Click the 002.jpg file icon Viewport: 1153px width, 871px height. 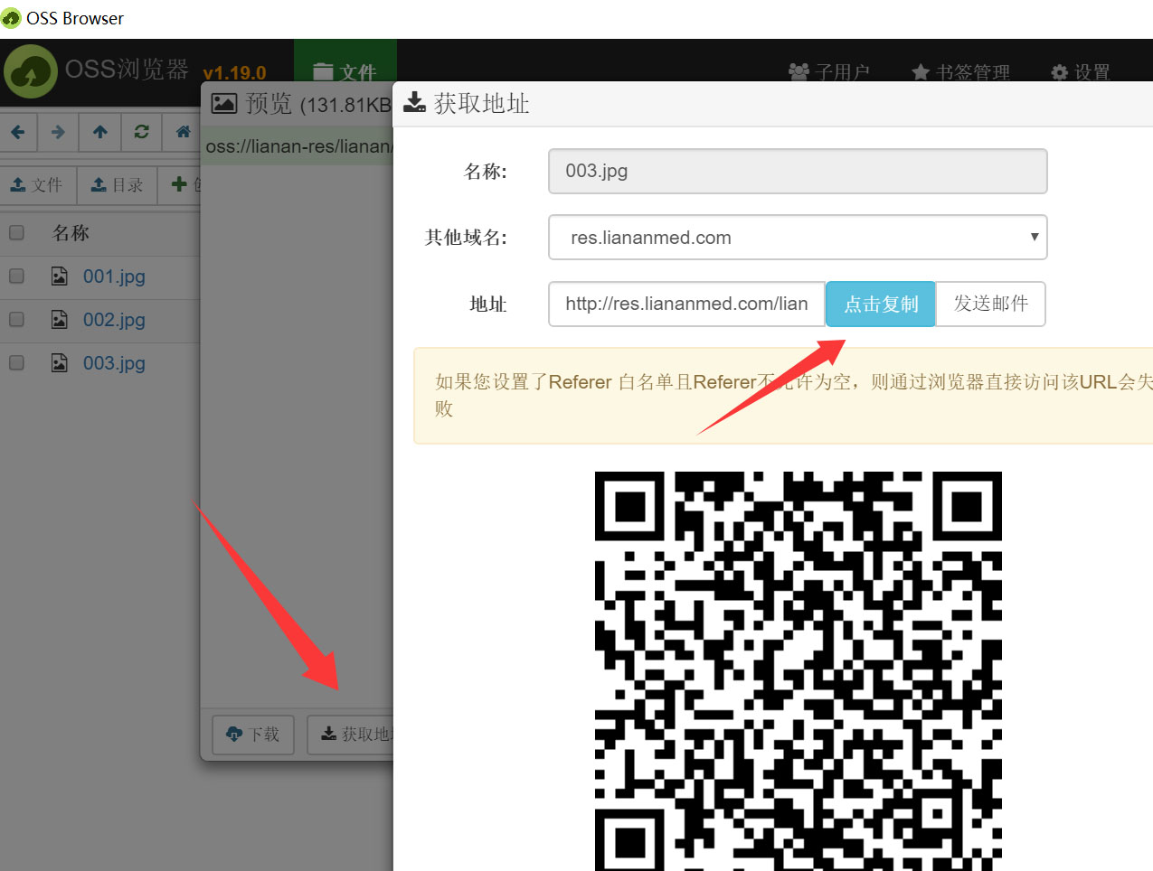(x=59, y=320)
